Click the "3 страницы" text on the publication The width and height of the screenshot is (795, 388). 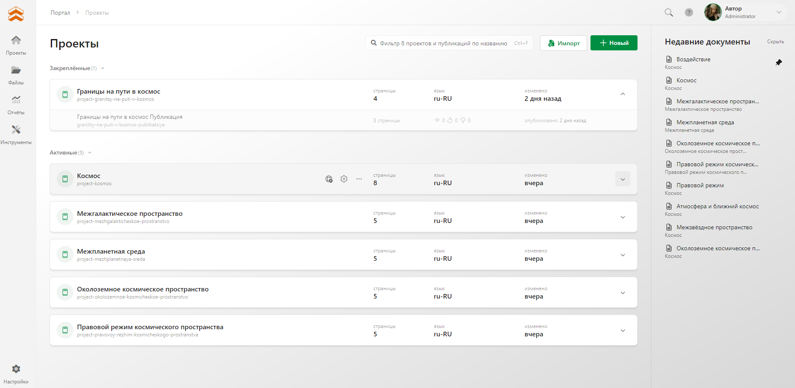click(386, 121)
